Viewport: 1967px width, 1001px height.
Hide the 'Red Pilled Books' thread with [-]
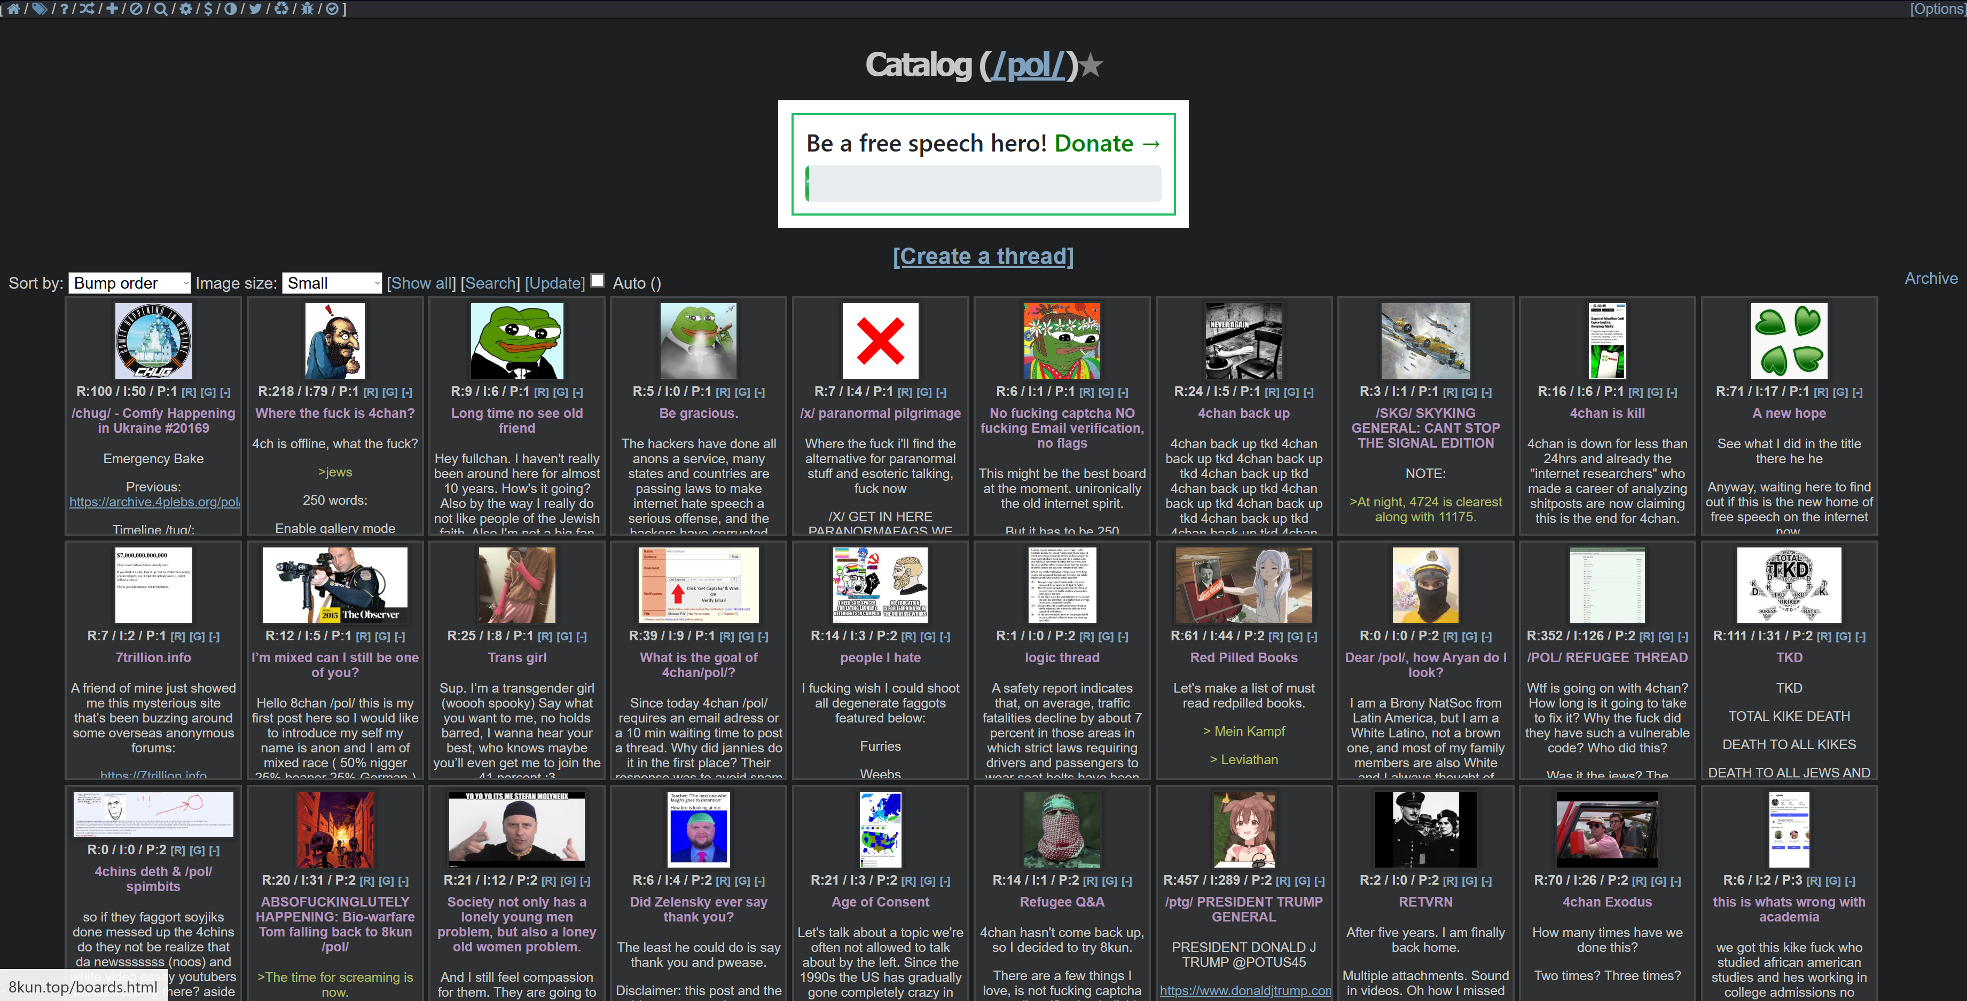[1312, 637]
